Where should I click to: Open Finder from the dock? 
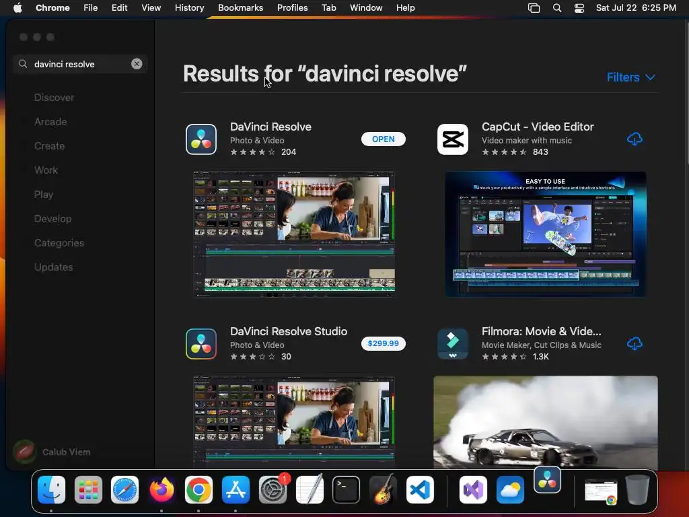coord(51,490)
